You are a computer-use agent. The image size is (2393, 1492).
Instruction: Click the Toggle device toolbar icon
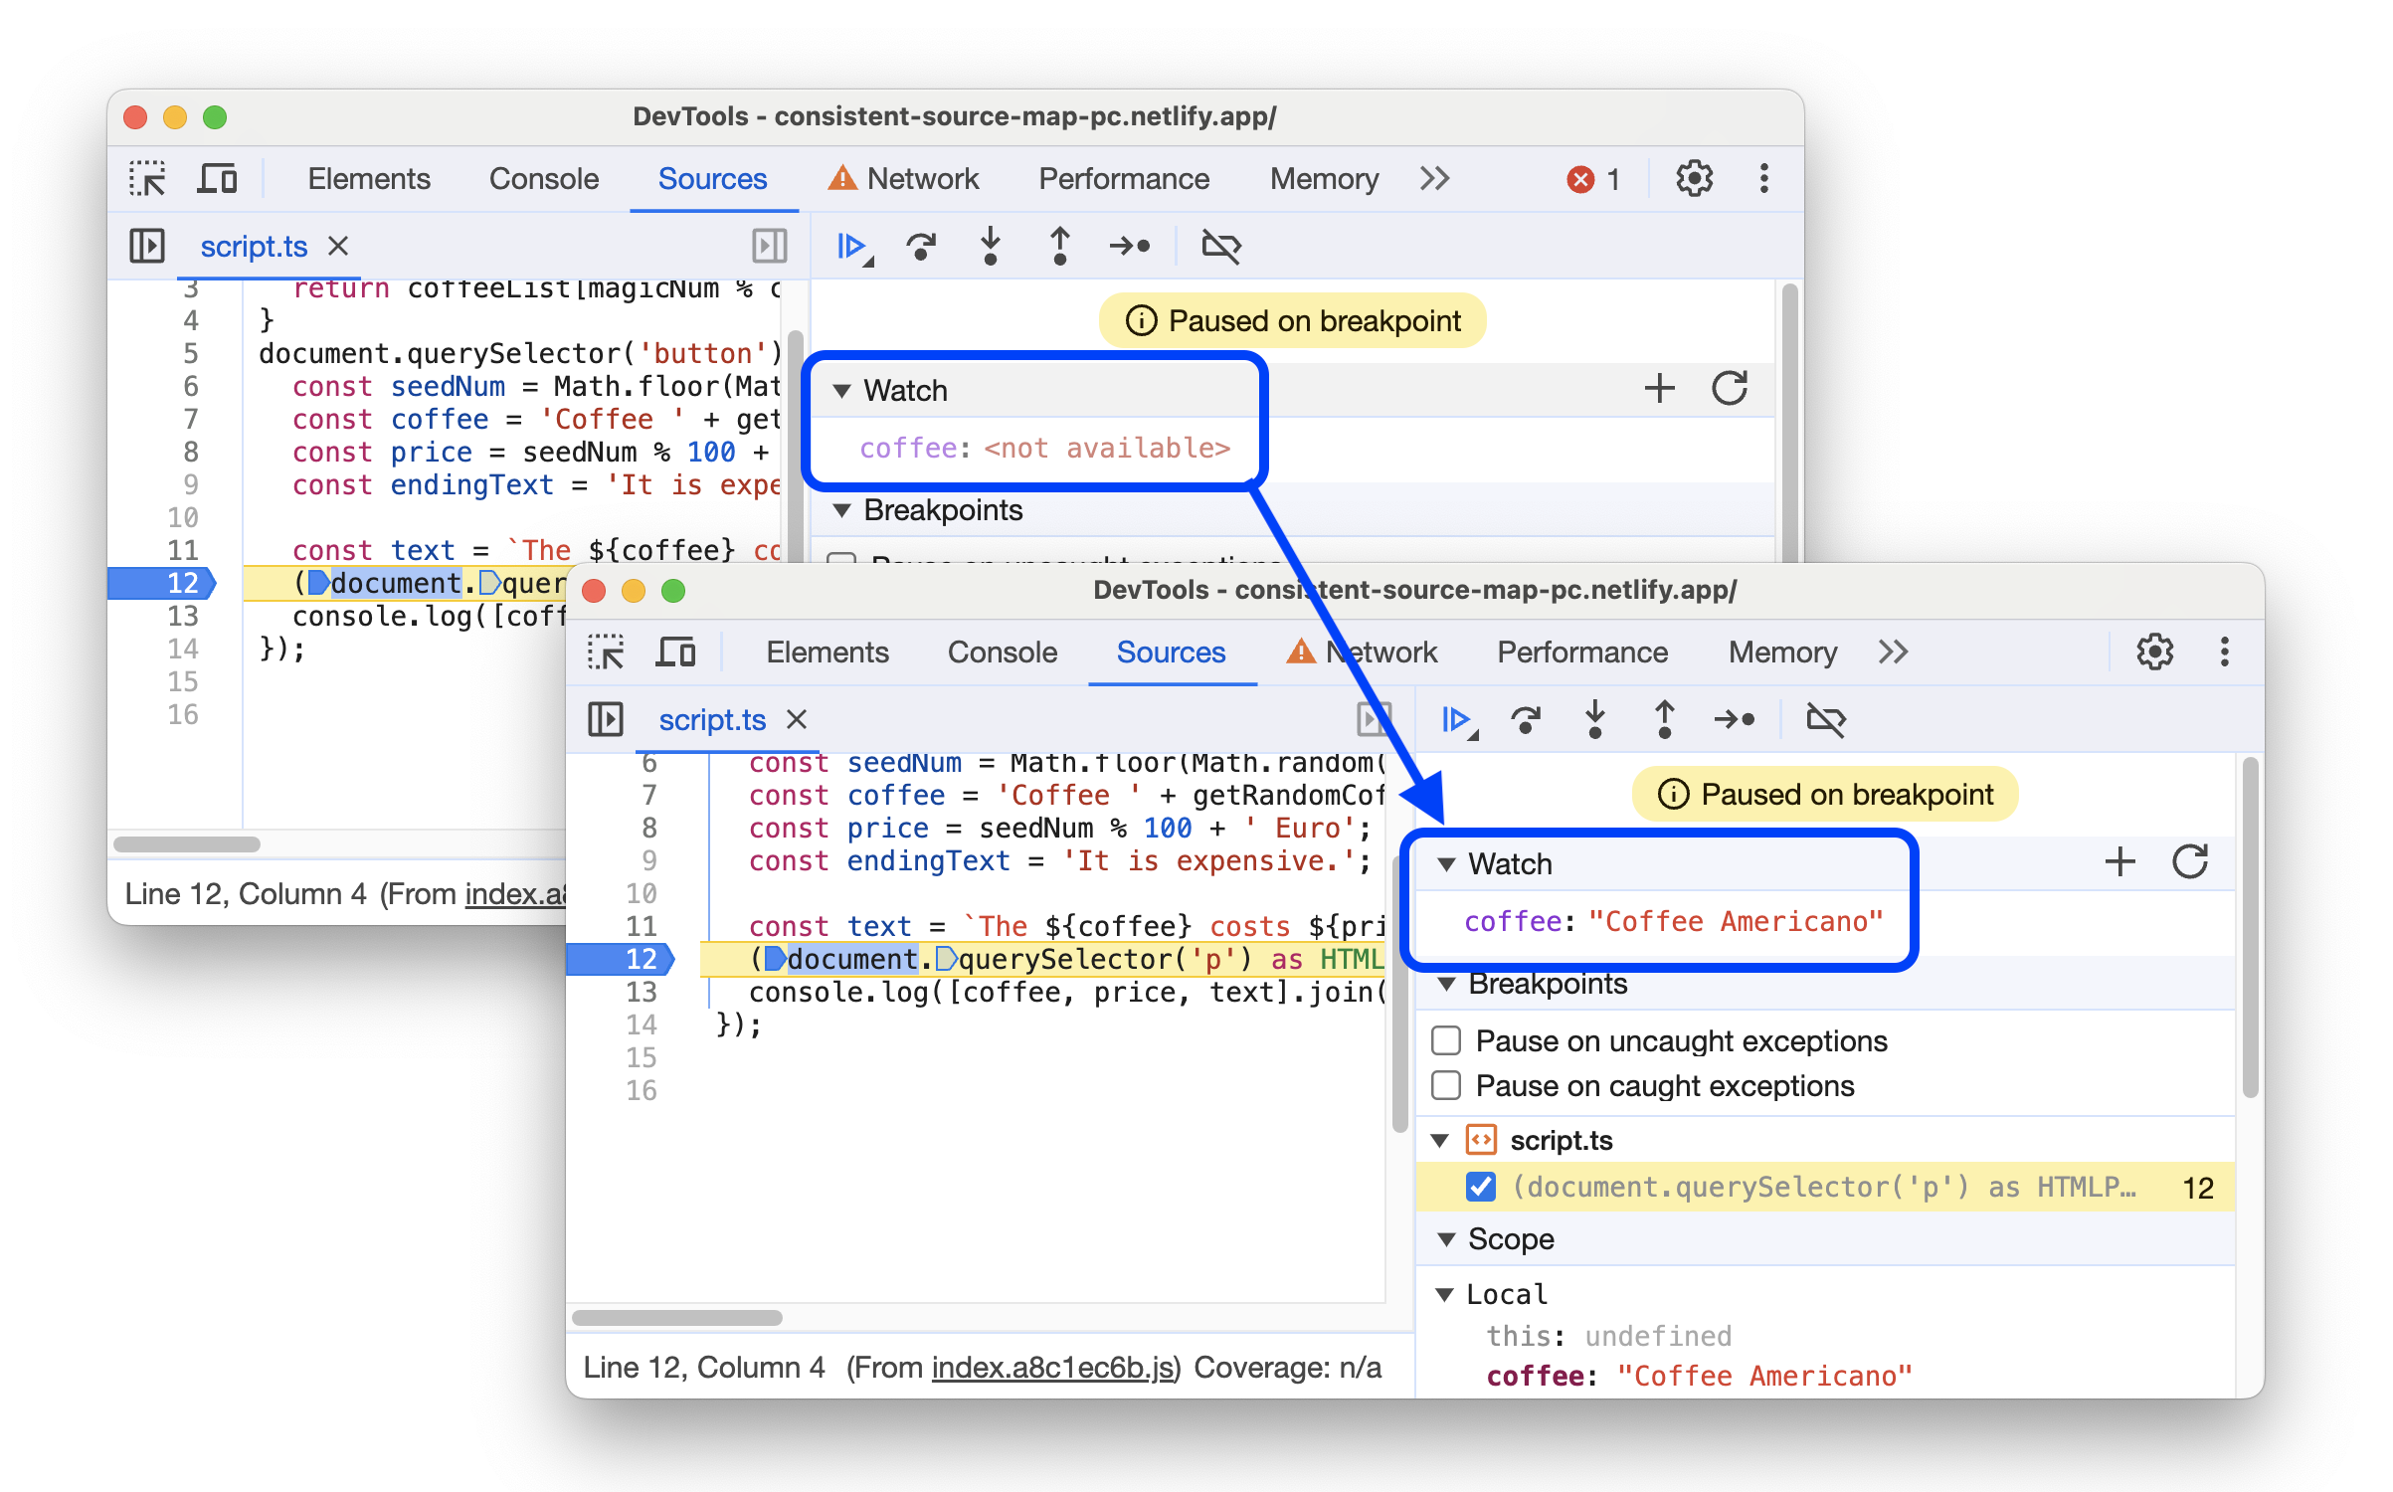(x=220, y=179)
